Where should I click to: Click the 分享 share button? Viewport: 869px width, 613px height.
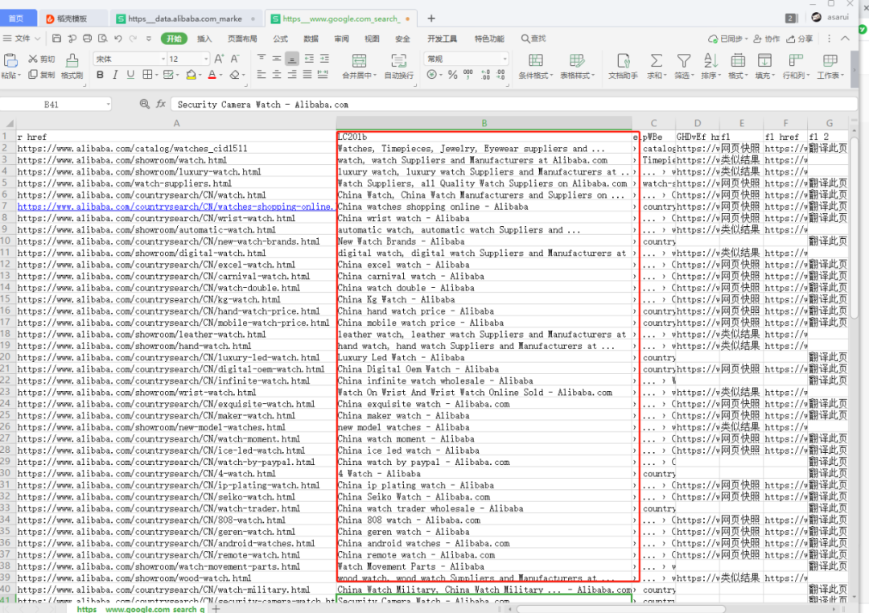click(800, 39)
